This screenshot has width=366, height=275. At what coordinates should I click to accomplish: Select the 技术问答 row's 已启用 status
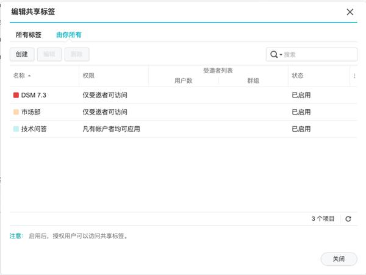pyautogui.click(x=301, y=129)
